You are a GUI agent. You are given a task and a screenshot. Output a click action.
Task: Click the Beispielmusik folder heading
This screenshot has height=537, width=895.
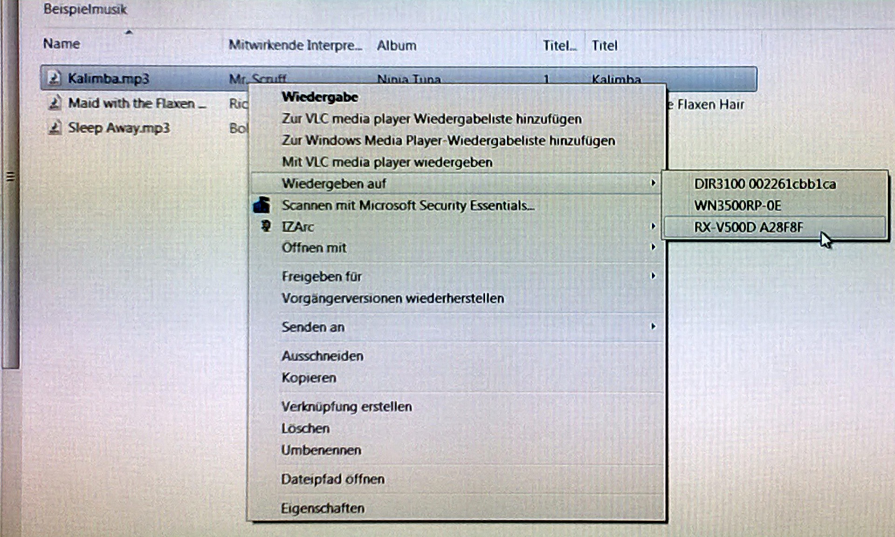(x=85, y=9)
